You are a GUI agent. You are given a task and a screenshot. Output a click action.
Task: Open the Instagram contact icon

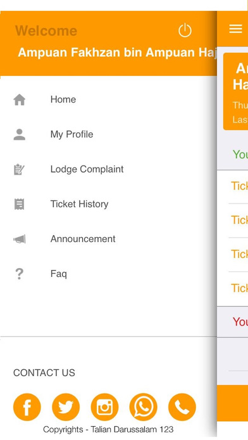(x=104, y=407)
